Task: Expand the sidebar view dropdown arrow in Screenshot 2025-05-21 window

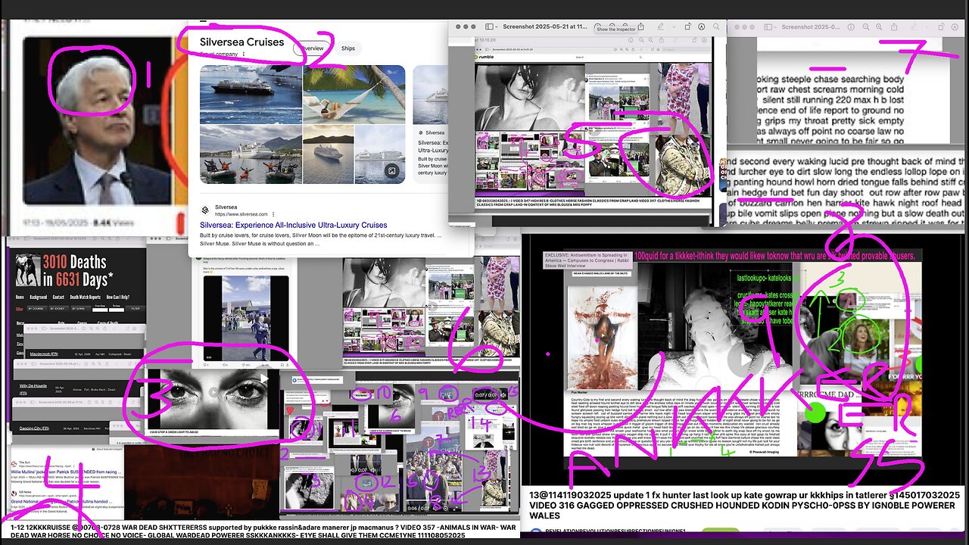Action: click(x=497, y=26)
